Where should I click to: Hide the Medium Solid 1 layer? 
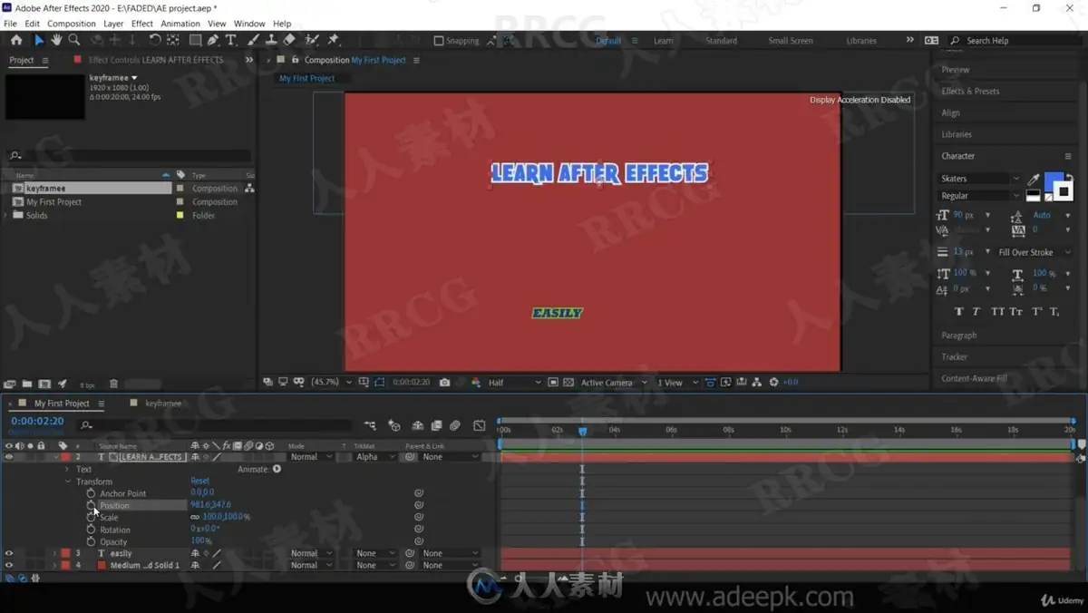tap(9, 565)
